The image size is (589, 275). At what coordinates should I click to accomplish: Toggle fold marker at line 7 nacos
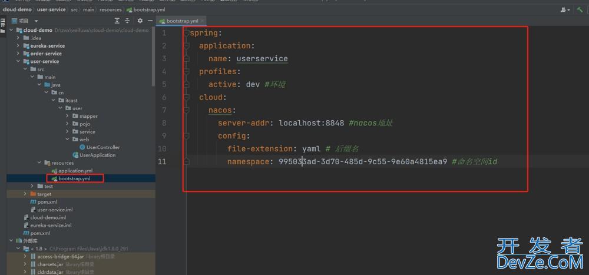tap(186, 110)
